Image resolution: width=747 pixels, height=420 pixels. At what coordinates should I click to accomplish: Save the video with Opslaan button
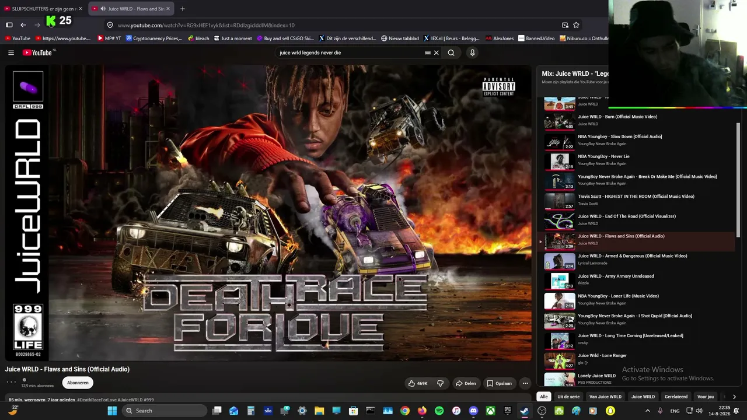[x=500, y=383]
